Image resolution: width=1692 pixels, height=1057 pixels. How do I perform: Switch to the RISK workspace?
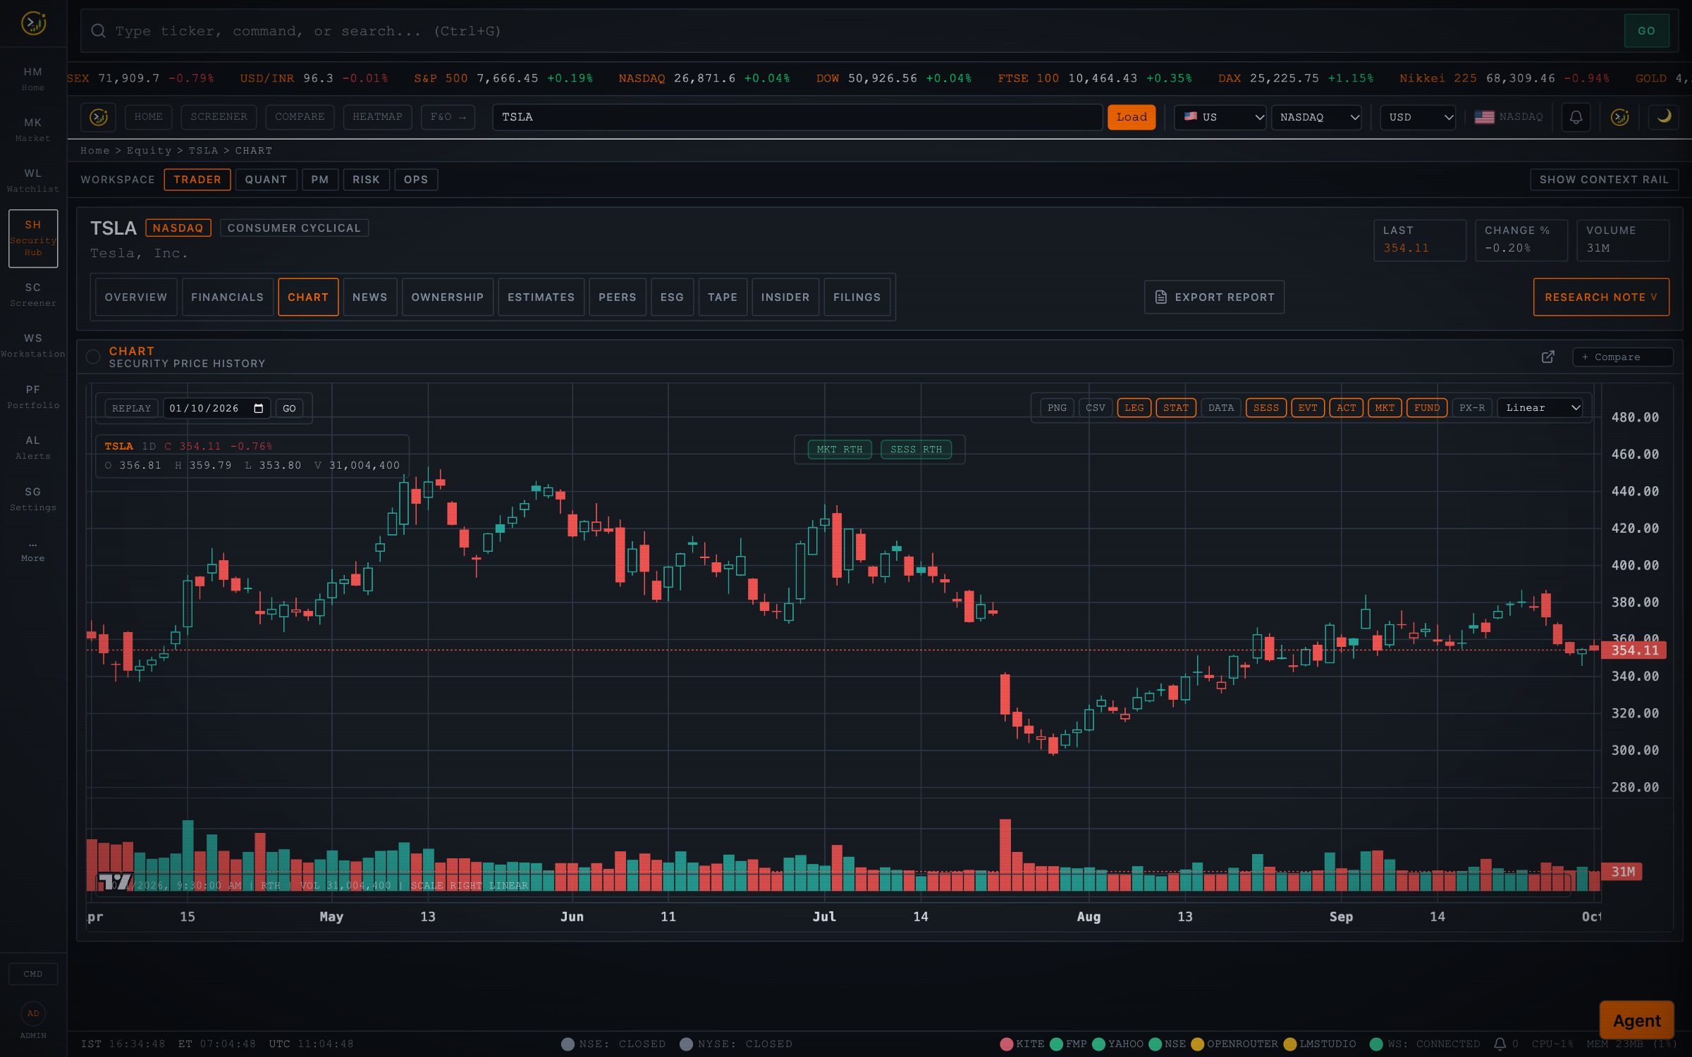(366, 180)
